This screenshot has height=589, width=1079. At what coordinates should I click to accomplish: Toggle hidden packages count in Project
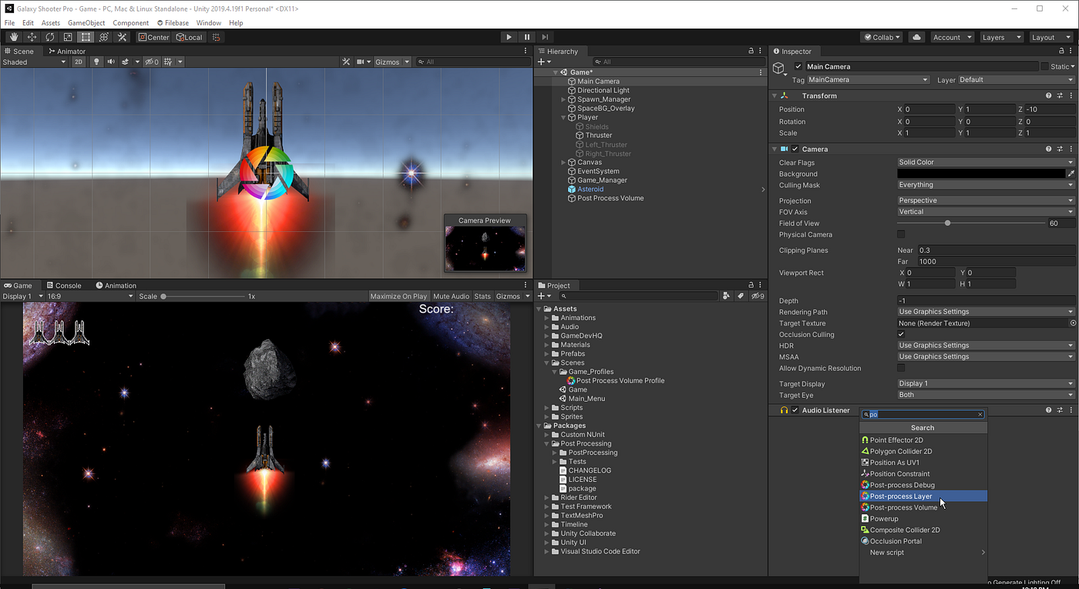pos(758,296)
